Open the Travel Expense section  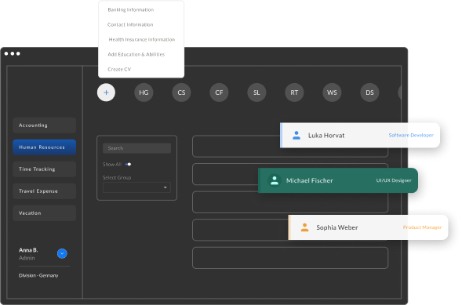[45, 191]
